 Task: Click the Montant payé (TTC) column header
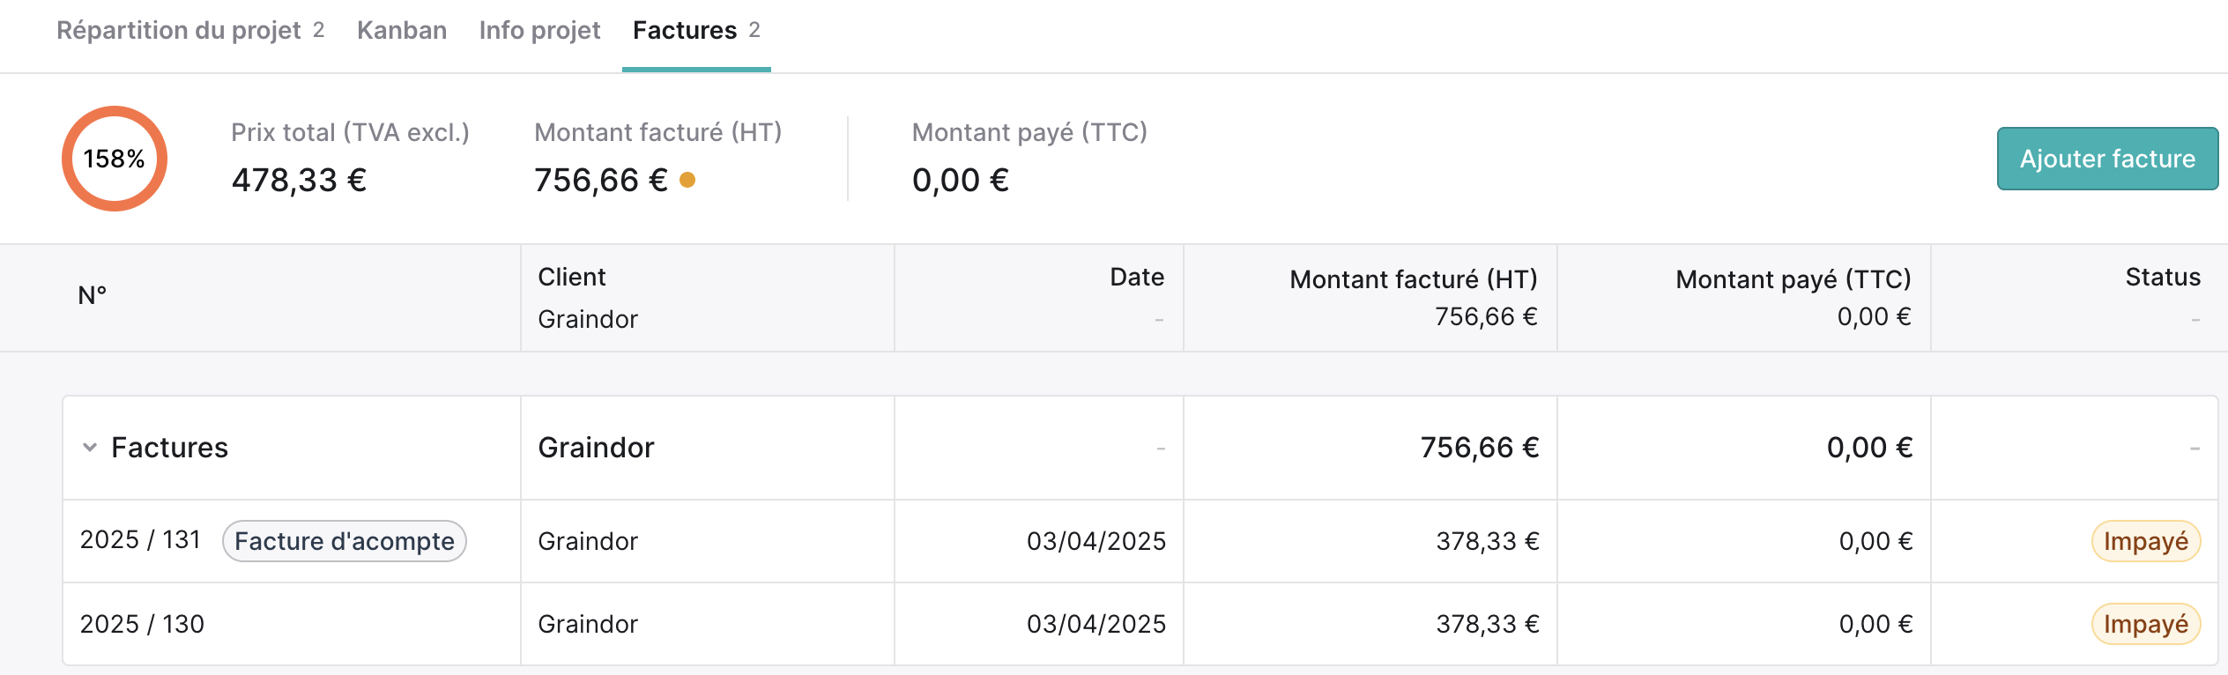(1794, 279)
